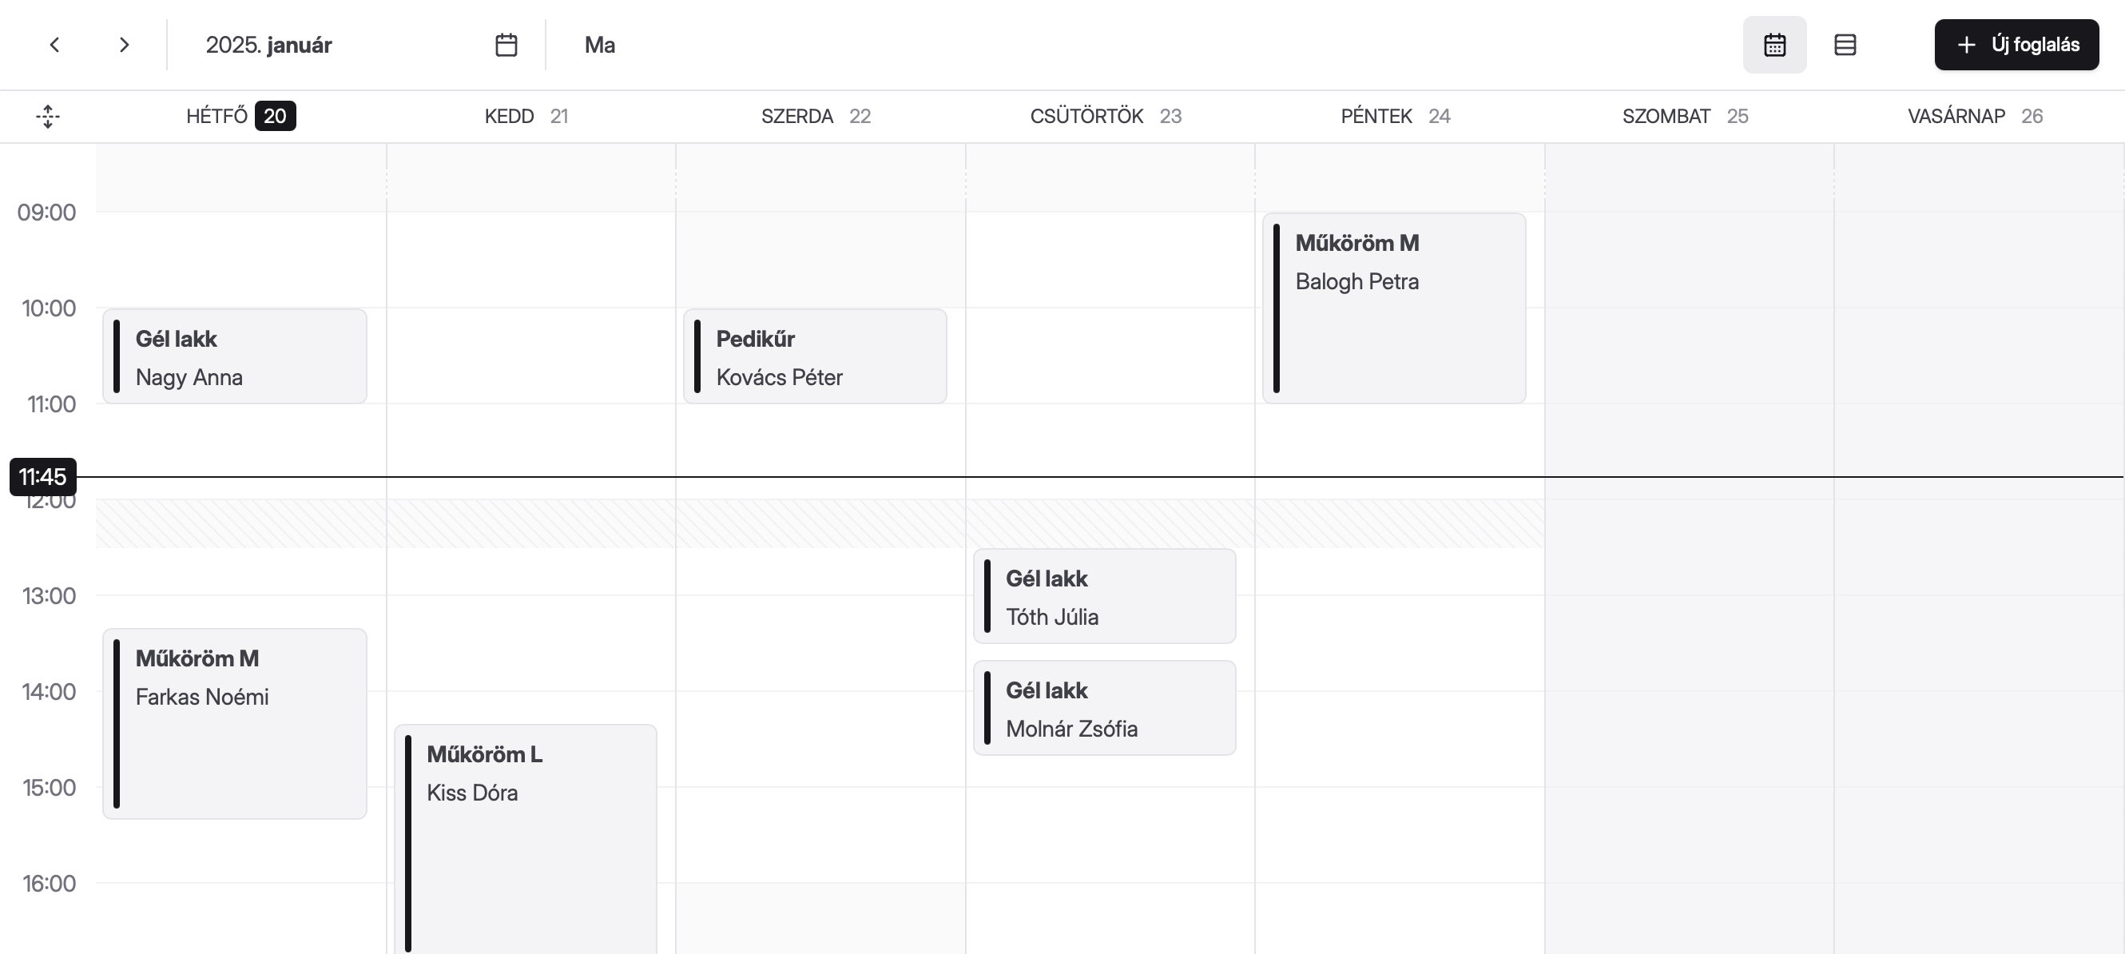Jump to today with Ma button
Viewport: 2125px width, 954px height.
[x=600, y=45]
